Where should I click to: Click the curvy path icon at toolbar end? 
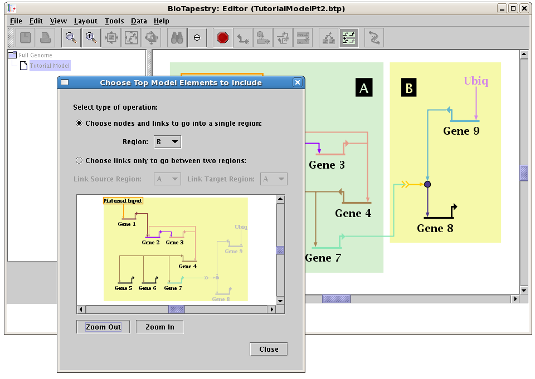(x=374, y=38)
